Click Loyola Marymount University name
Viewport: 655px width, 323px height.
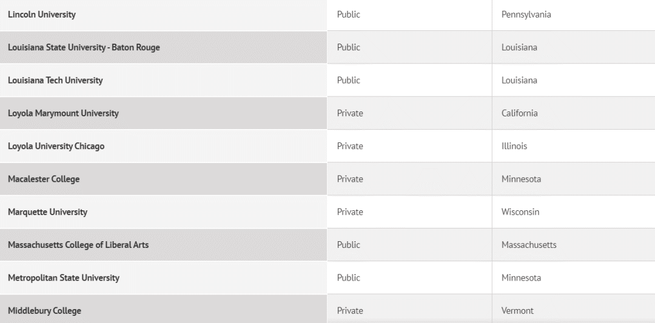[x=63, y=113]
